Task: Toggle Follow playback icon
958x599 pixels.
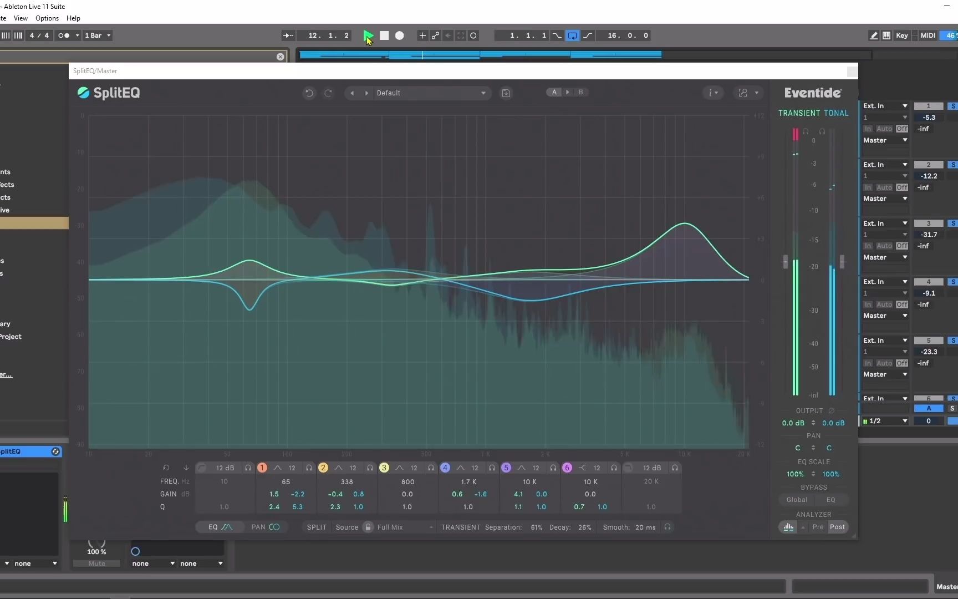Action: [x=288, y=35]
